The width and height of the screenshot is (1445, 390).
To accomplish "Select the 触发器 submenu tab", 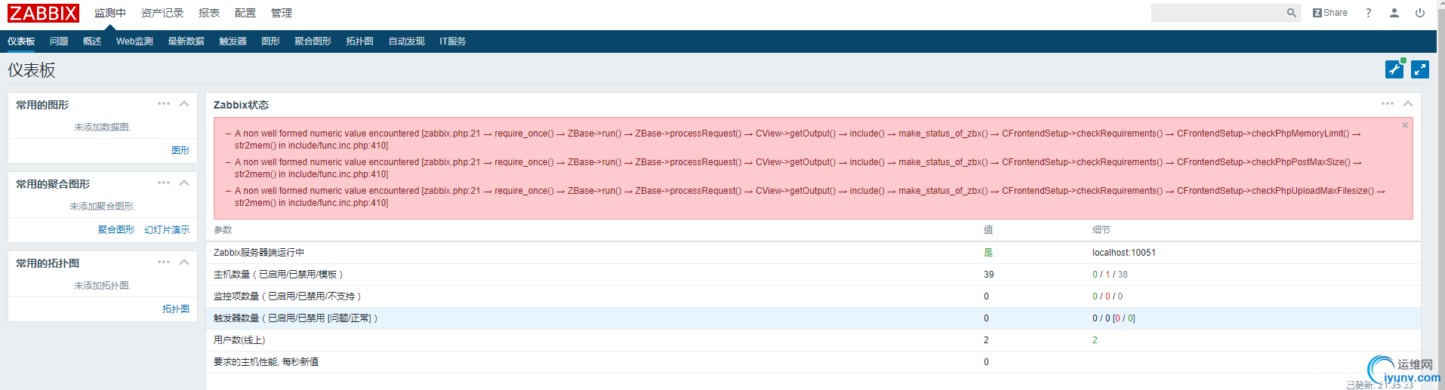I will pos(233,41).
